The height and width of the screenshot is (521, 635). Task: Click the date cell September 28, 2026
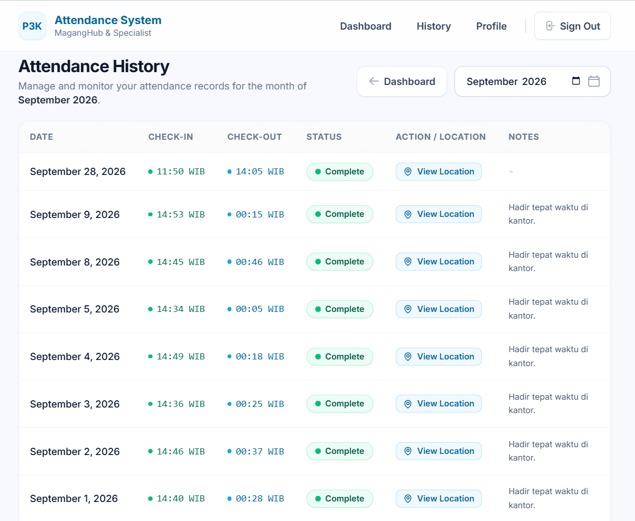click(78, 172)
